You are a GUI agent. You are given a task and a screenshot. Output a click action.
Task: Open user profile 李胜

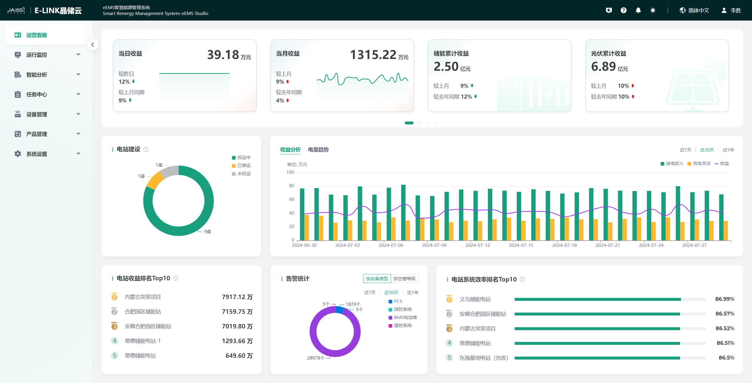pyautogui.click(x=731, y=11)
